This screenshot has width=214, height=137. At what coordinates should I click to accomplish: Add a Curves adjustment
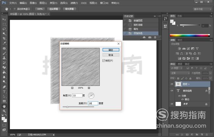click(188, 49)
